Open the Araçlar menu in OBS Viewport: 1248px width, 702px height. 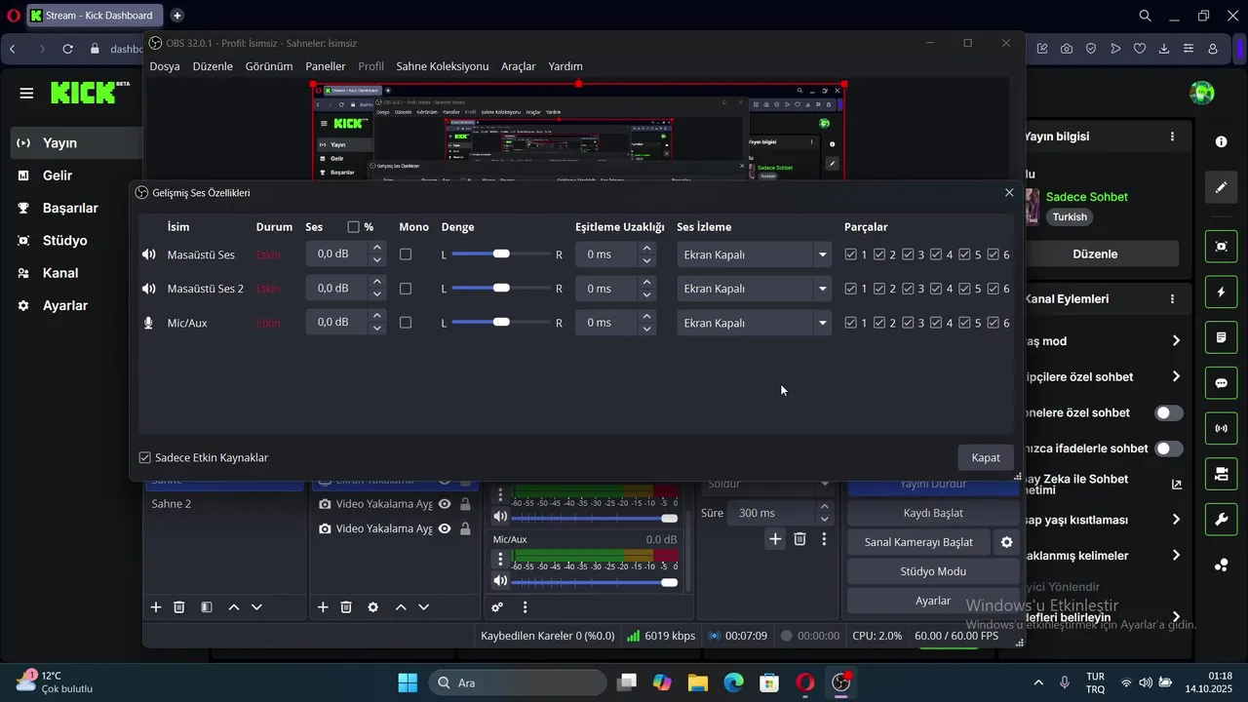click(519, 66)
